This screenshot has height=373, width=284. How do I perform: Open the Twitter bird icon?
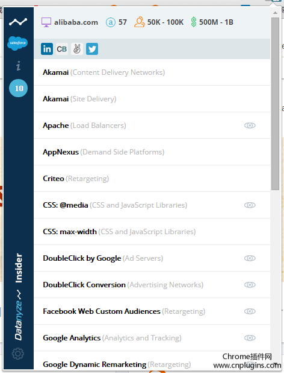click(x=92, y=49)
